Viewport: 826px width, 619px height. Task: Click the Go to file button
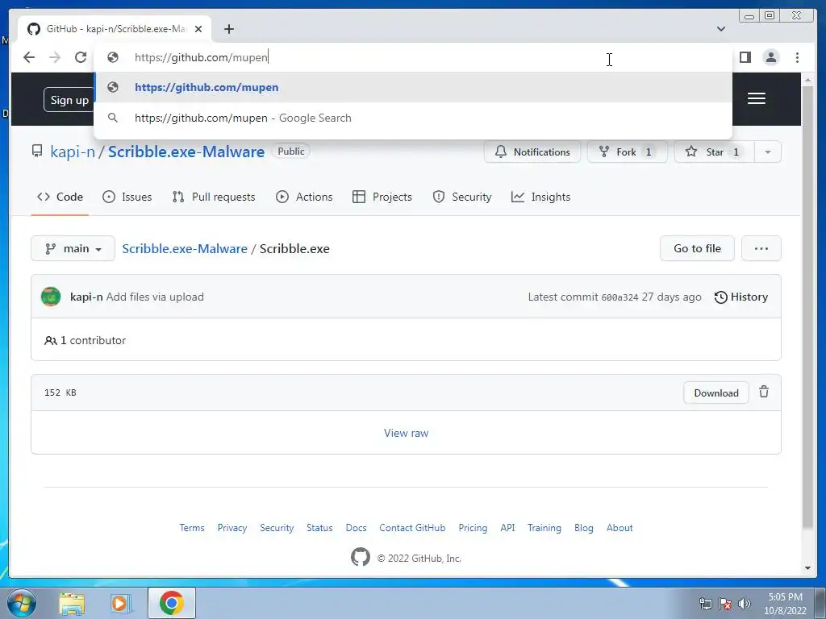click(697, 248)
